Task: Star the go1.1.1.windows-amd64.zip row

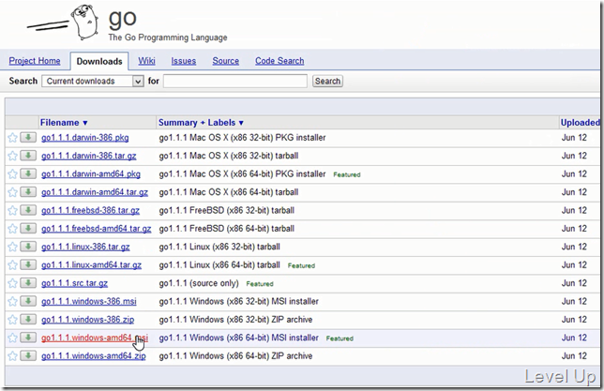Action: point(13,356)
